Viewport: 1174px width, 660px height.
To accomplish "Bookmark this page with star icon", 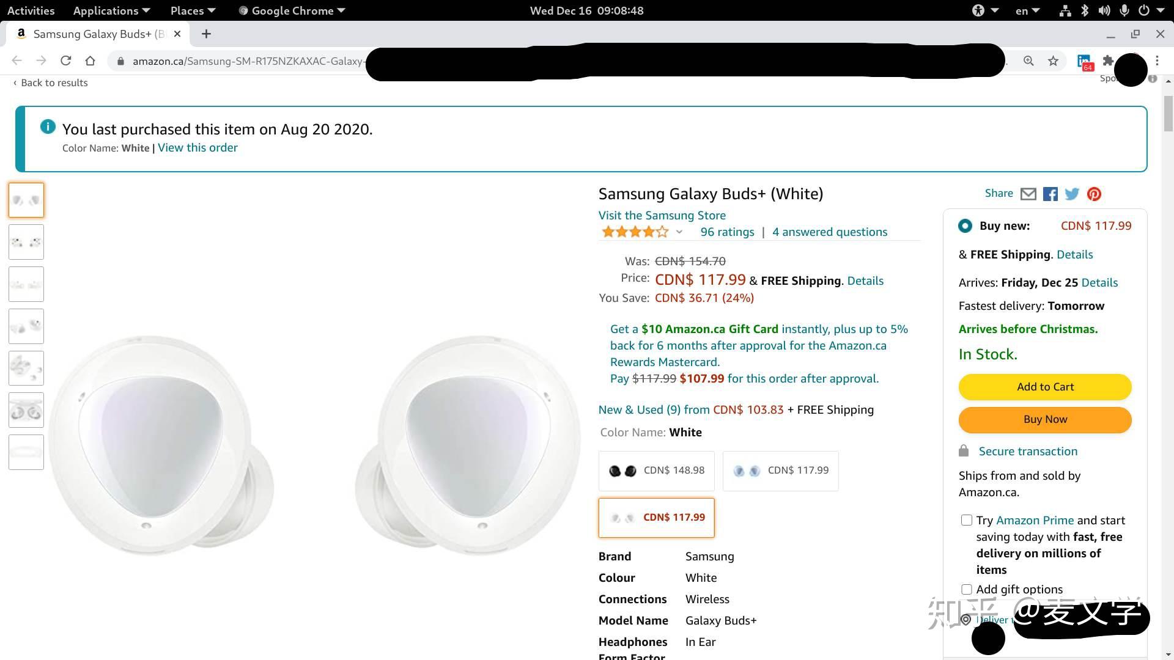I will click(1053, 61).
